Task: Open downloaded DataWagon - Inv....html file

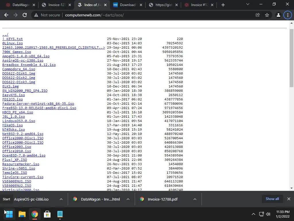Action: tap(100, 199)
